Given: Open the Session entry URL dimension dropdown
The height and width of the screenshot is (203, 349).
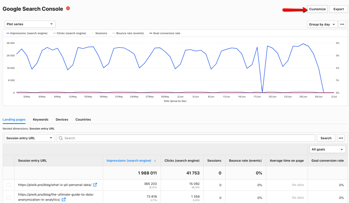Looking at the screenshot, I should pyautogui.click(x=29, y=138).
